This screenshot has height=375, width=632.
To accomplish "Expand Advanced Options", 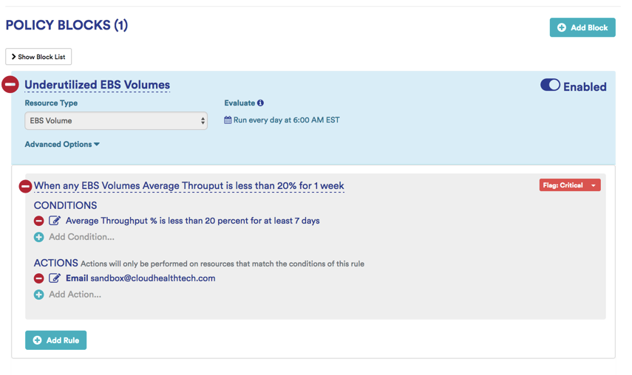I will pos(62,145).
